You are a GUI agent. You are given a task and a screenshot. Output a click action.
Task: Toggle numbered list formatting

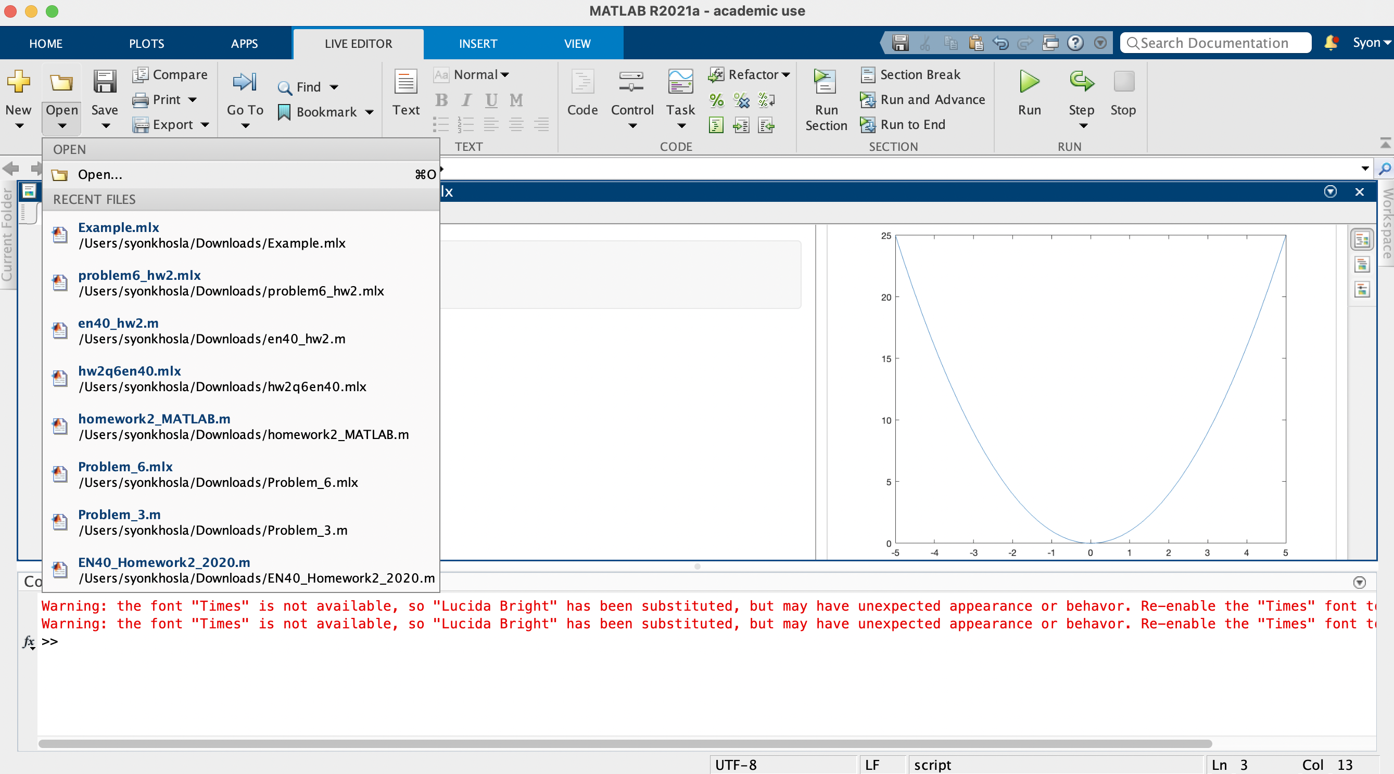point(466,125)
